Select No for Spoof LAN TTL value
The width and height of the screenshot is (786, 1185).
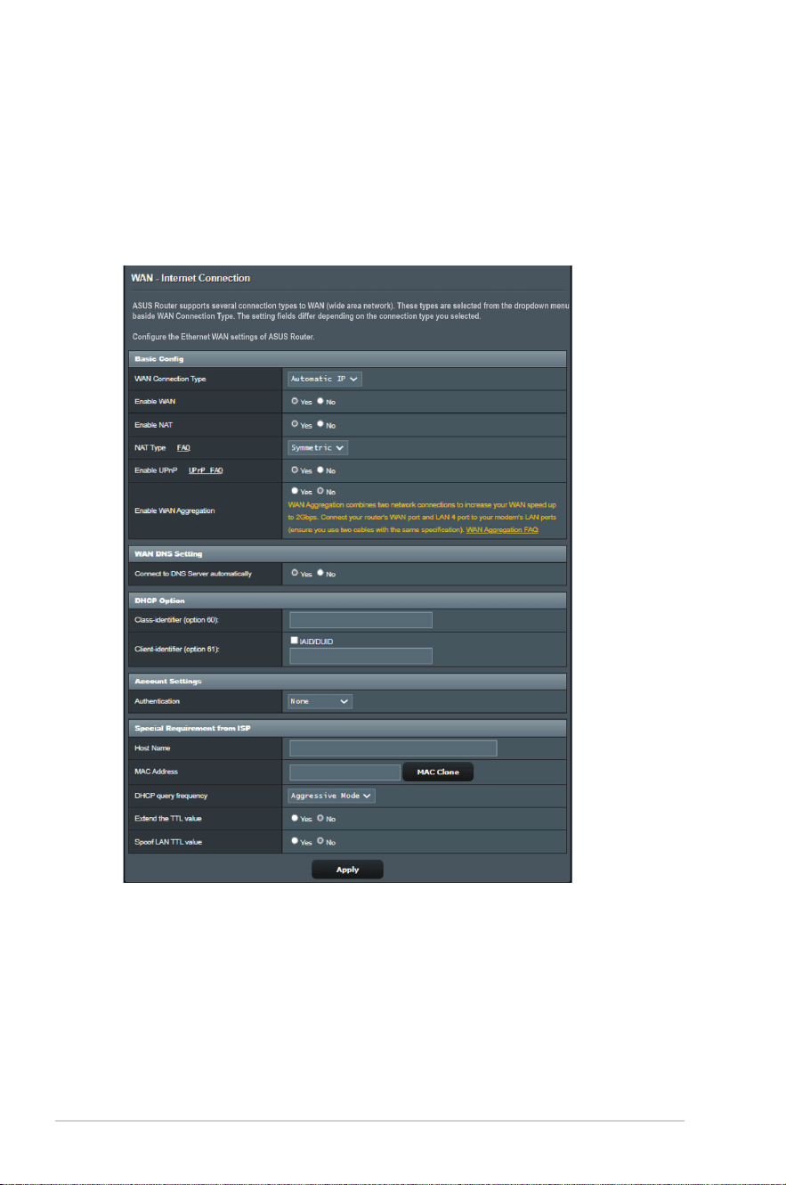pyautogui.click(x=320, y=841)
